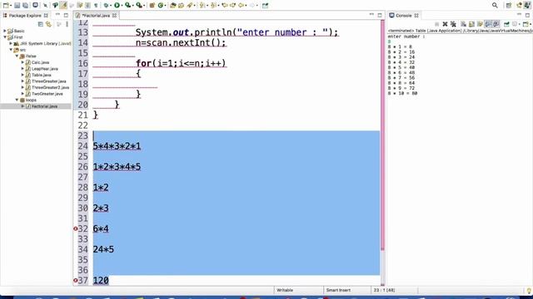Click the New Java Package icon
This screenshot has height=299, width=533.
click(152, 6)
